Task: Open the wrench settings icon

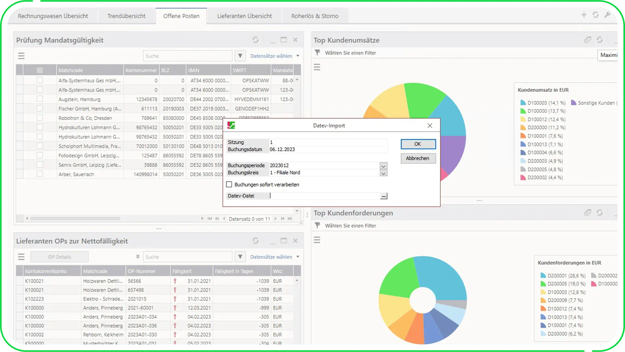Action: pos(607,15)
